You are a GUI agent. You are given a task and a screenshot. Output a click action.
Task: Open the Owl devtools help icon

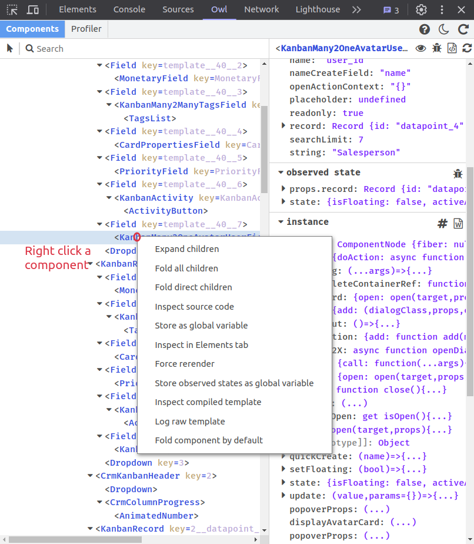coord(424,29)
